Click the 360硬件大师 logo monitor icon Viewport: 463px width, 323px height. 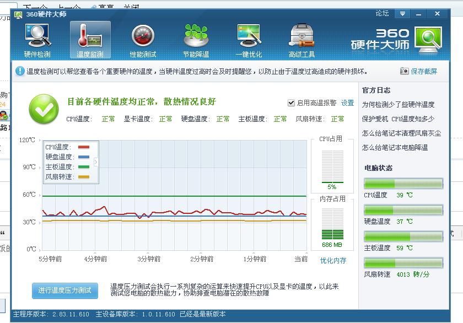[428, 40]
